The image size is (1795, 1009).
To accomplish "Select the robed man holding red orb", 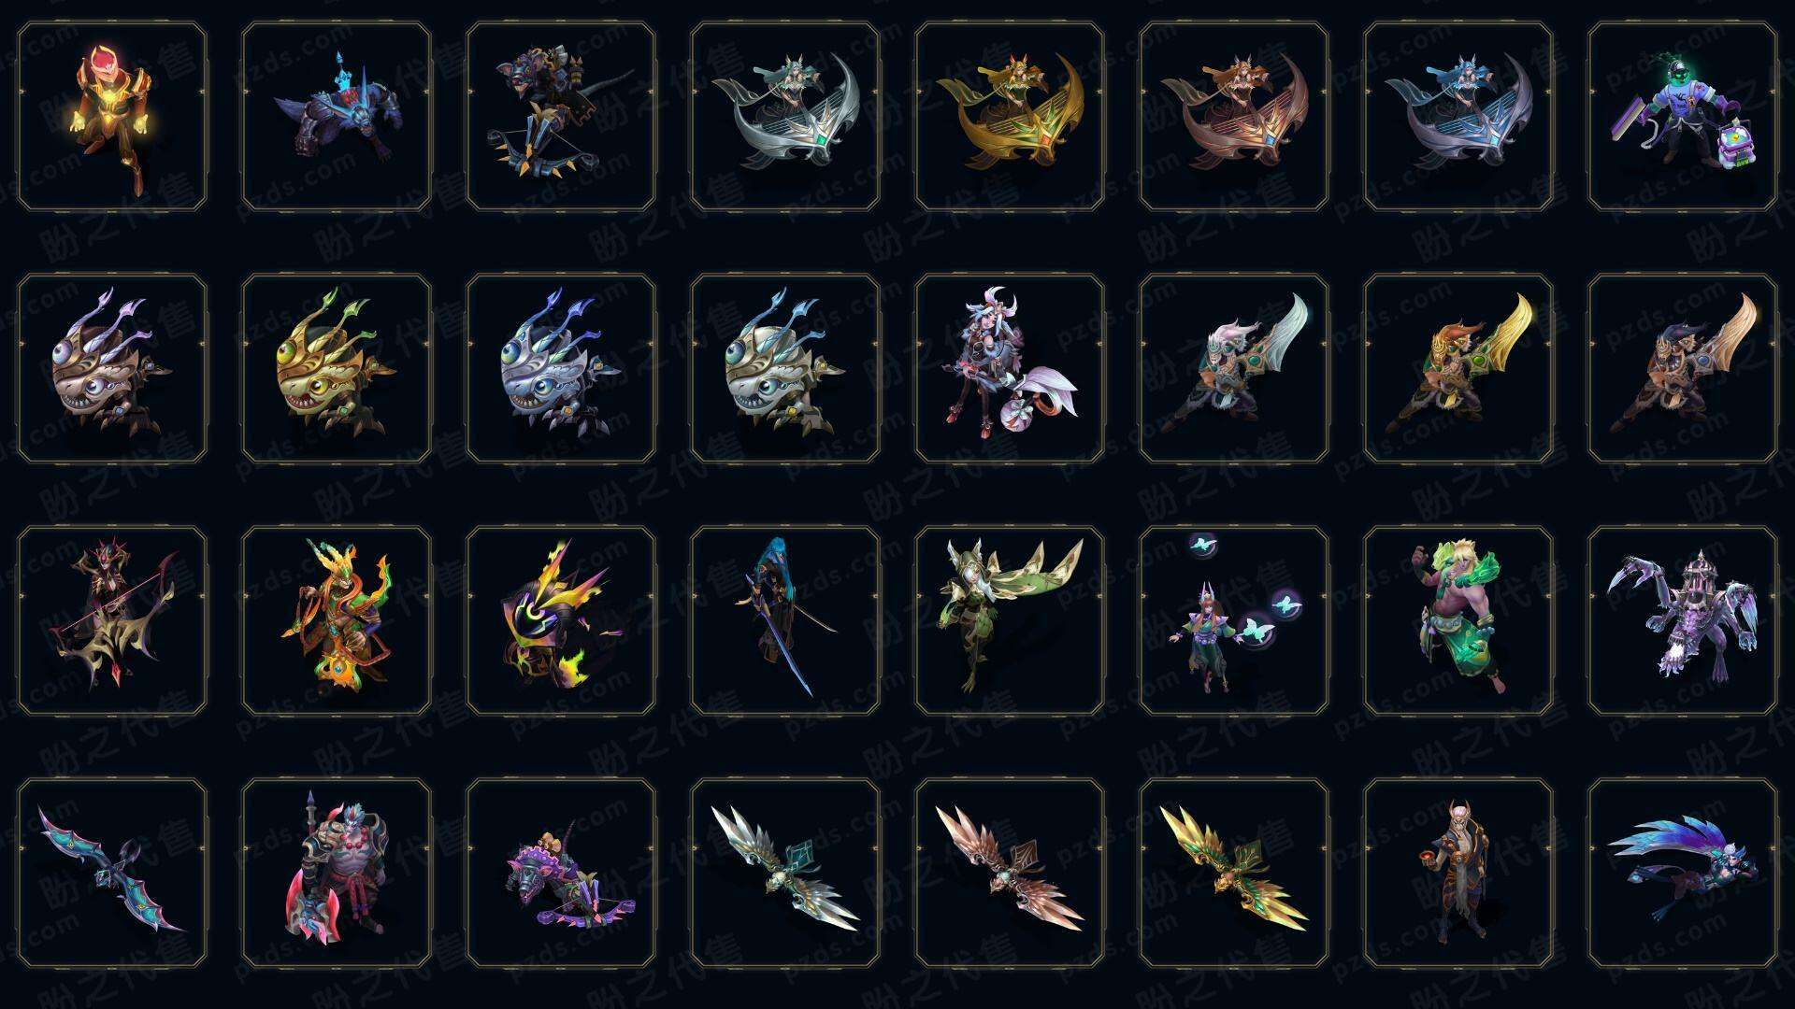I will click(1458, 873).
